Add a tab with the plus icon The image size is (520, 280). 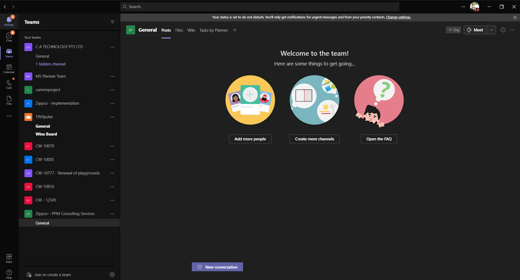235,30
